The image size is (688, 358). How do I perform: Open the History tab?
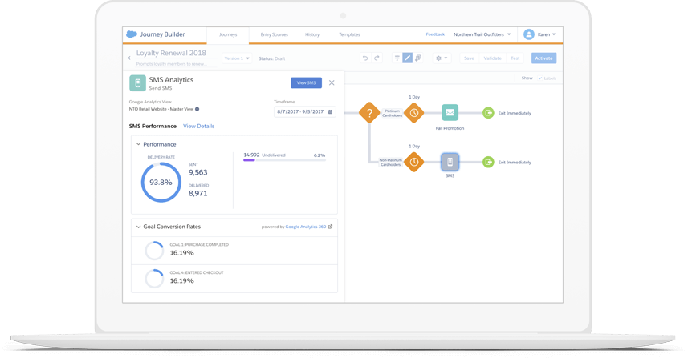pyautogui.click(x=312, y=34)
